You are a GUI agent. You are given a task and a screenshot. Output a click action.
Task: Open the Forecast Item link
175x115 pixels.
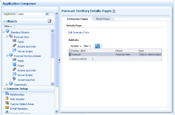[x=21, y=37]
